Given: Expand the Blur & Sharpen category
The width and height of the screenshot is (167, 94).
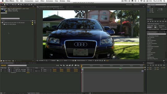Looking at the screenshot, I should click(147, 40).
